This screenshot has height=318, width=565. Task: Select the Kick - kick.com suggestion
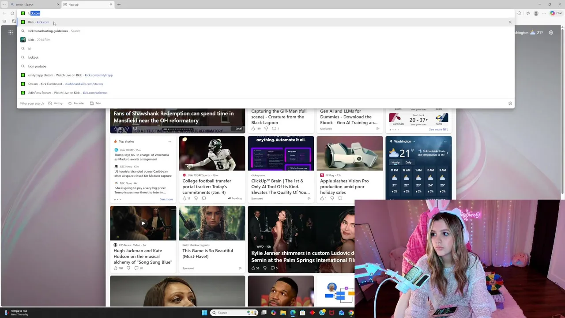point(265,22)
